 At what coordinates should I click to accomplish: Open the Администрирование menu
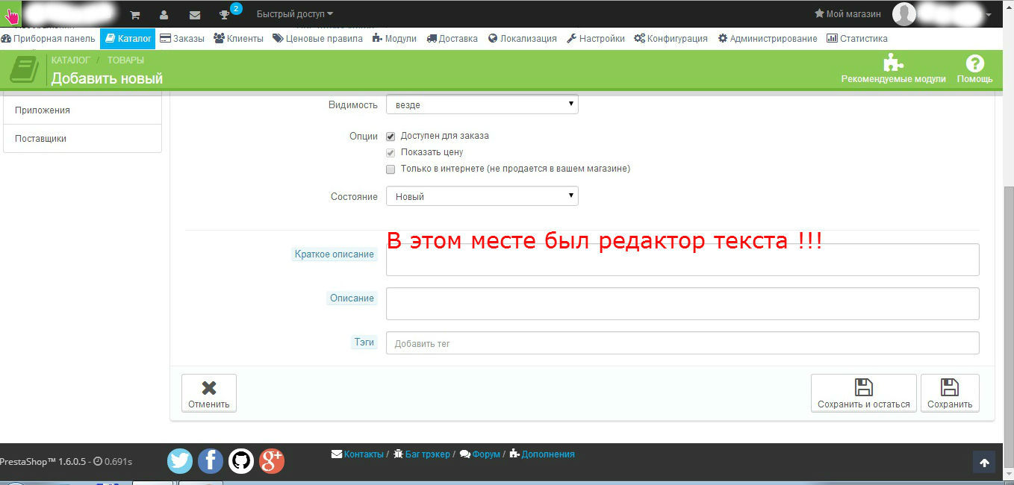click(x=768, y=39)
